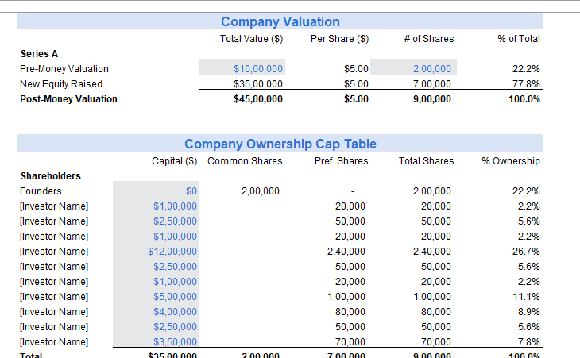Select the $5,00,000 investor capital cell
580x358 pixels.
(176, 297)
